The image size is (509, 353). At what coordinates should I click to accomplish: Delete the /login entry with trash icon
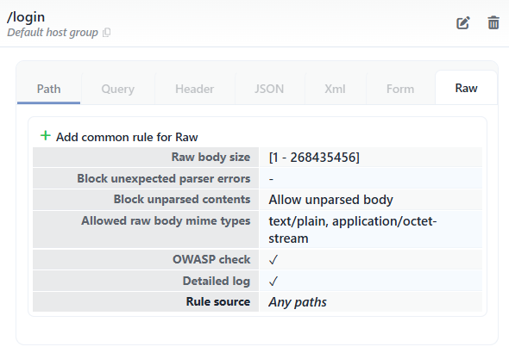(493, 22)
